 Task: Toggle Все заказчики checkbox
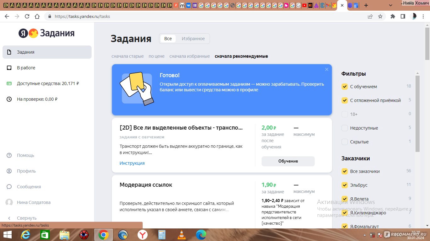coord(345,171)
